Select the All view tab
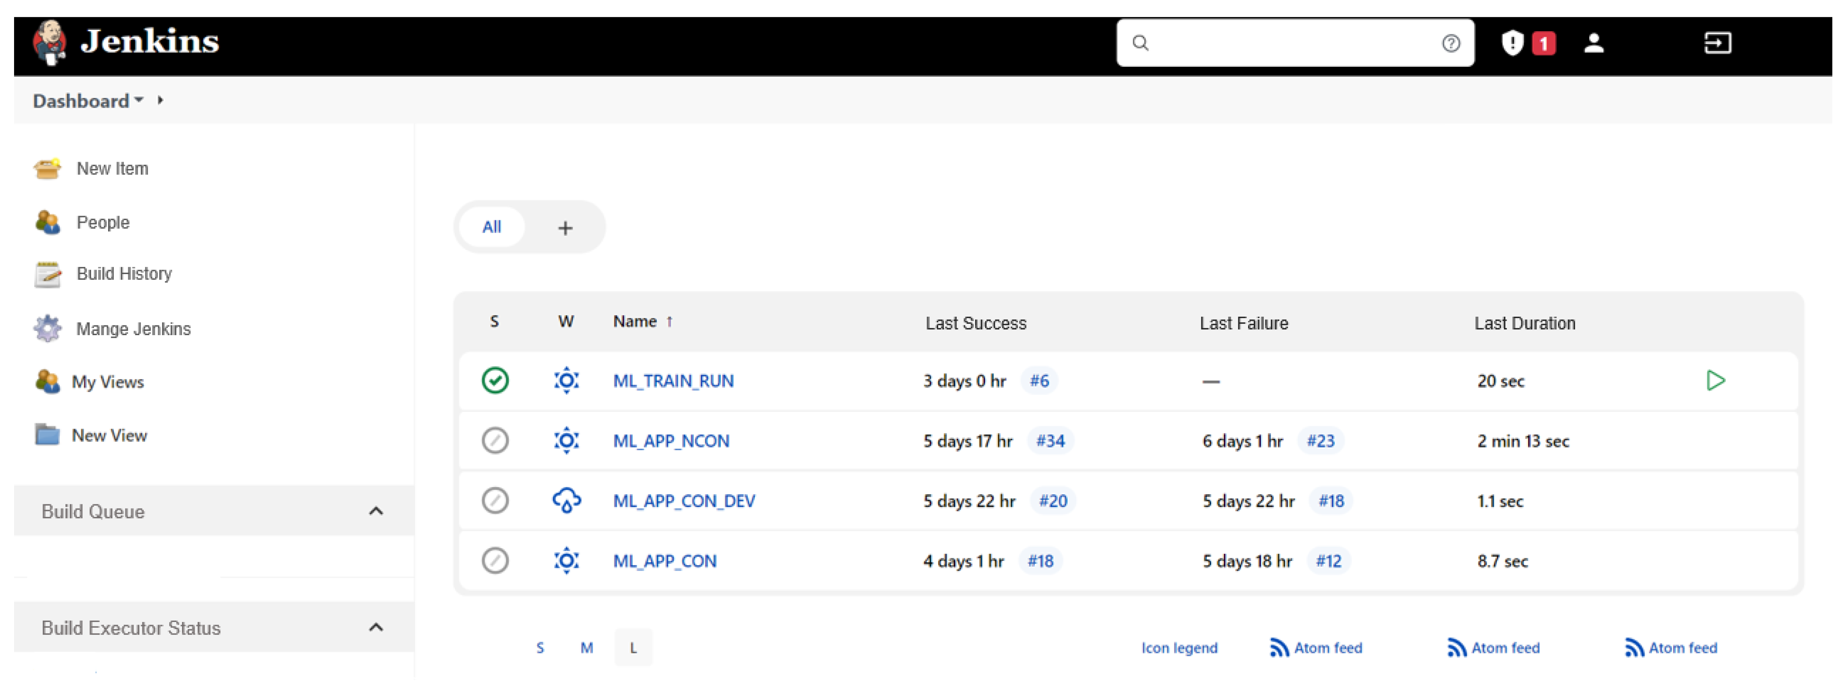Viewport: 1842px width, 694px height. pyautogui.click(x=491, y=227)
